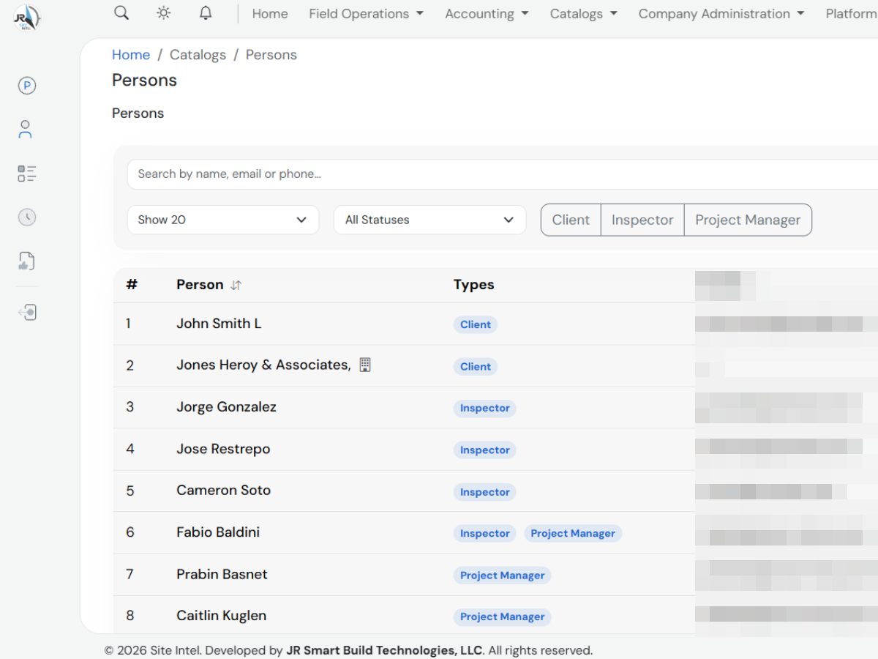
Task: Open the Jose Restrepo person entry
Action: tap(223, 449)
